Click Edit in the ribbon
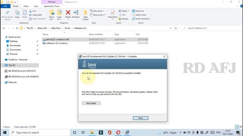The height and width of the screenshot is (136, 243). 122,15
